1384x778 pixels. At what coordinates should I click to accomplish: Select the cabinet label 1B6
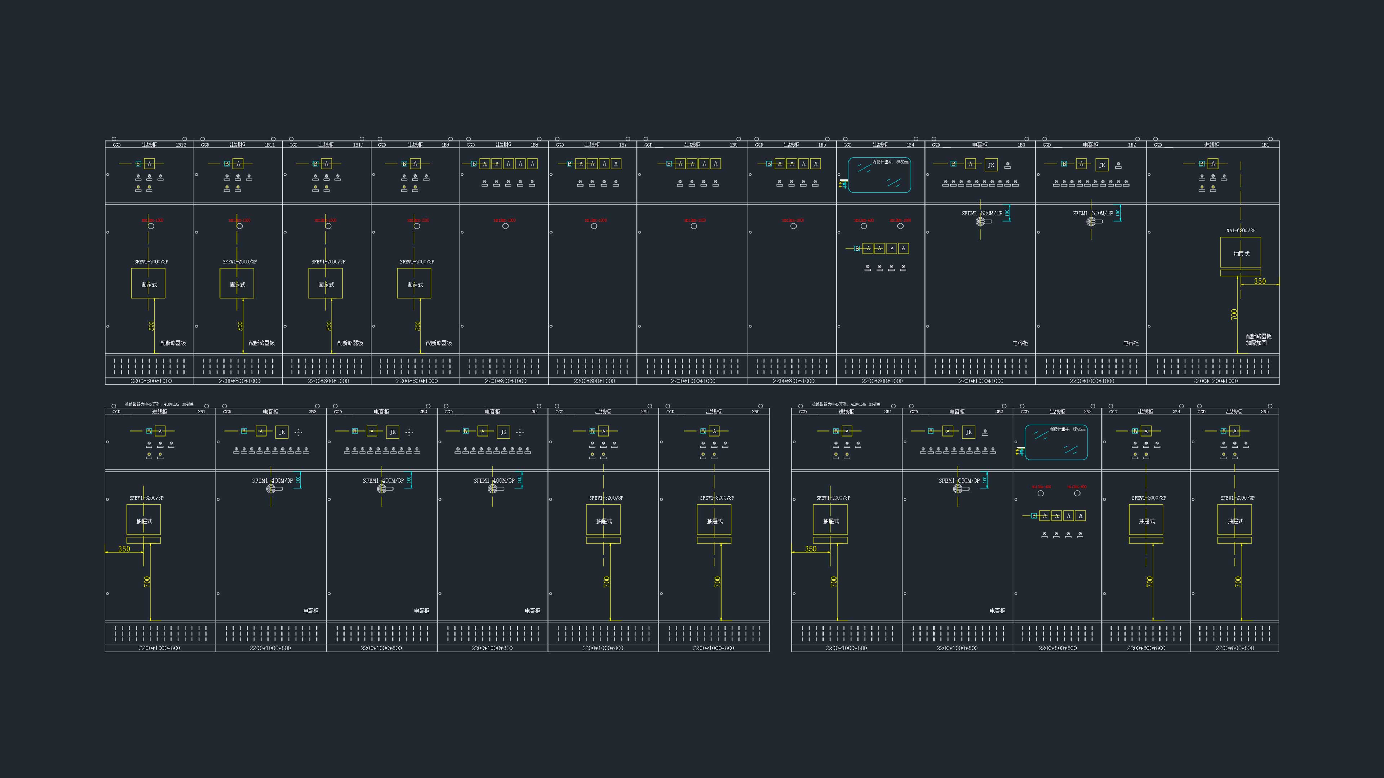click(733, 145)
